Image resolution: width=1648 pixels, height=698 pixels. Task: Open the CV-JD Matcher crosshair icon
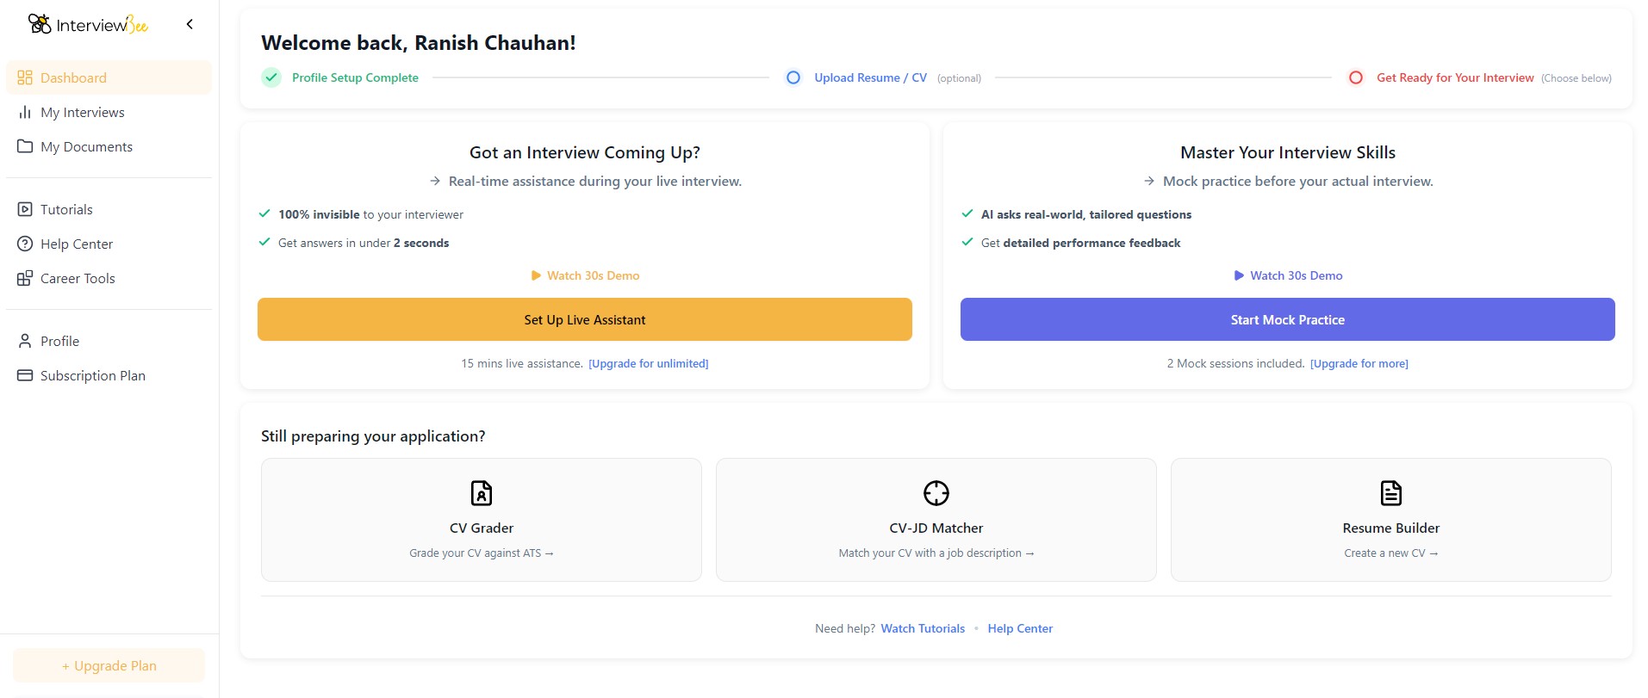(936, 493)
